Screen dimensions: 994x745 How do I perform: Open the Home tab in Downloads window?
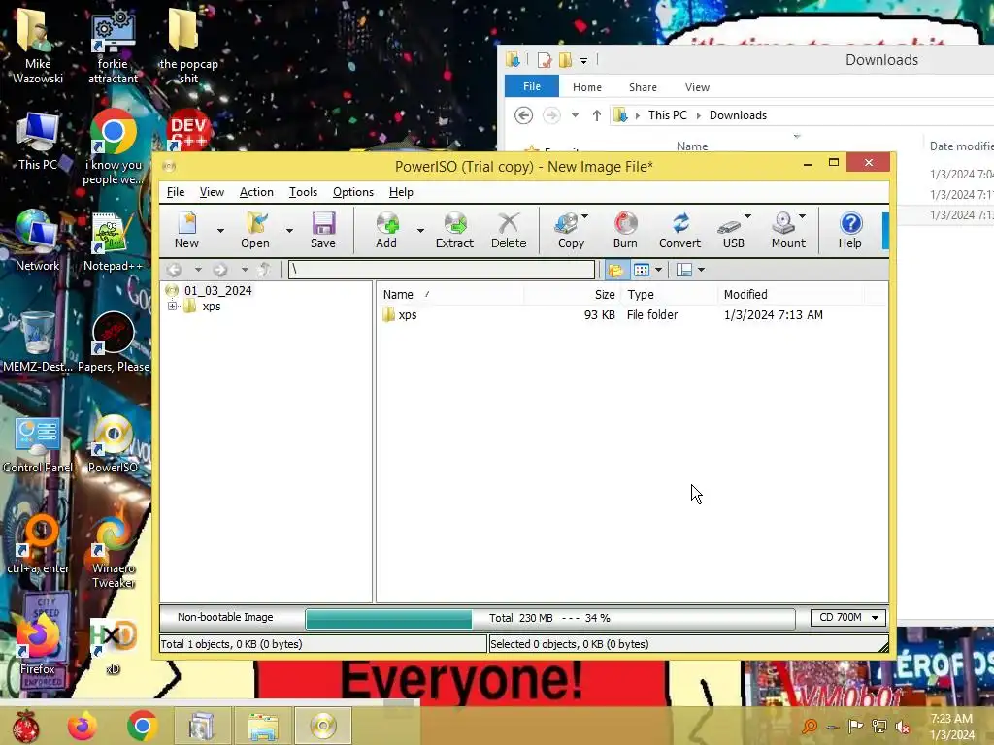(x=587, y=87)
